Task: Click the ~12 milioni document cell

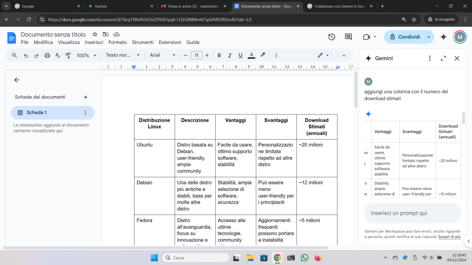Action: pyautogui.click(x=317, y=196)
